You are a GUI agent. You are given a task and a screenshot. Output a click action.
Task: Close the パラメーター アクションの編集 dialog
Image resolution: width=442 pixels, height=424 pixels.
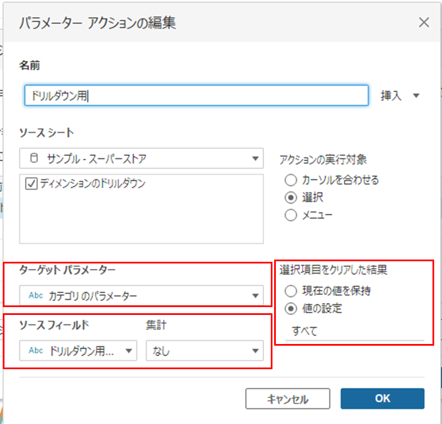(424, 22)
